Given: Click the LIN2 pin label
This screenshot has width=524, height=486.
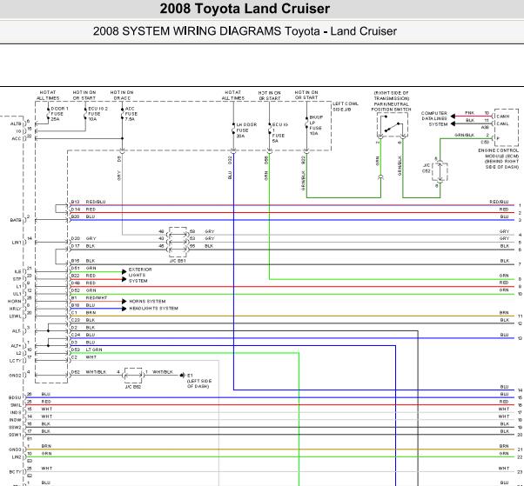Looking at the screenshot, I should pos(17,457).
